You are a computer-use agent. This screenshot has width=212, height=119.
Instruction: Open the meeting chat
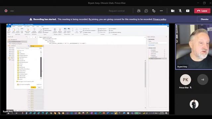point(146,11)
